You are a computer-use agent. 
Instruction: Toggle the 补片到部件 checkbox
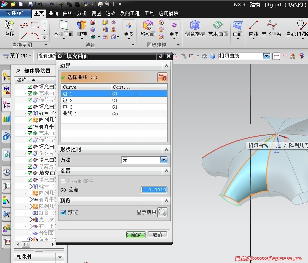[x=63, y=181]
